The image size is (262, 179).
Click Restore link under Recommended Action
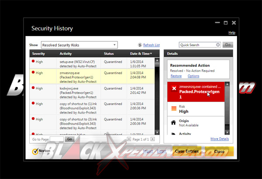176,76
